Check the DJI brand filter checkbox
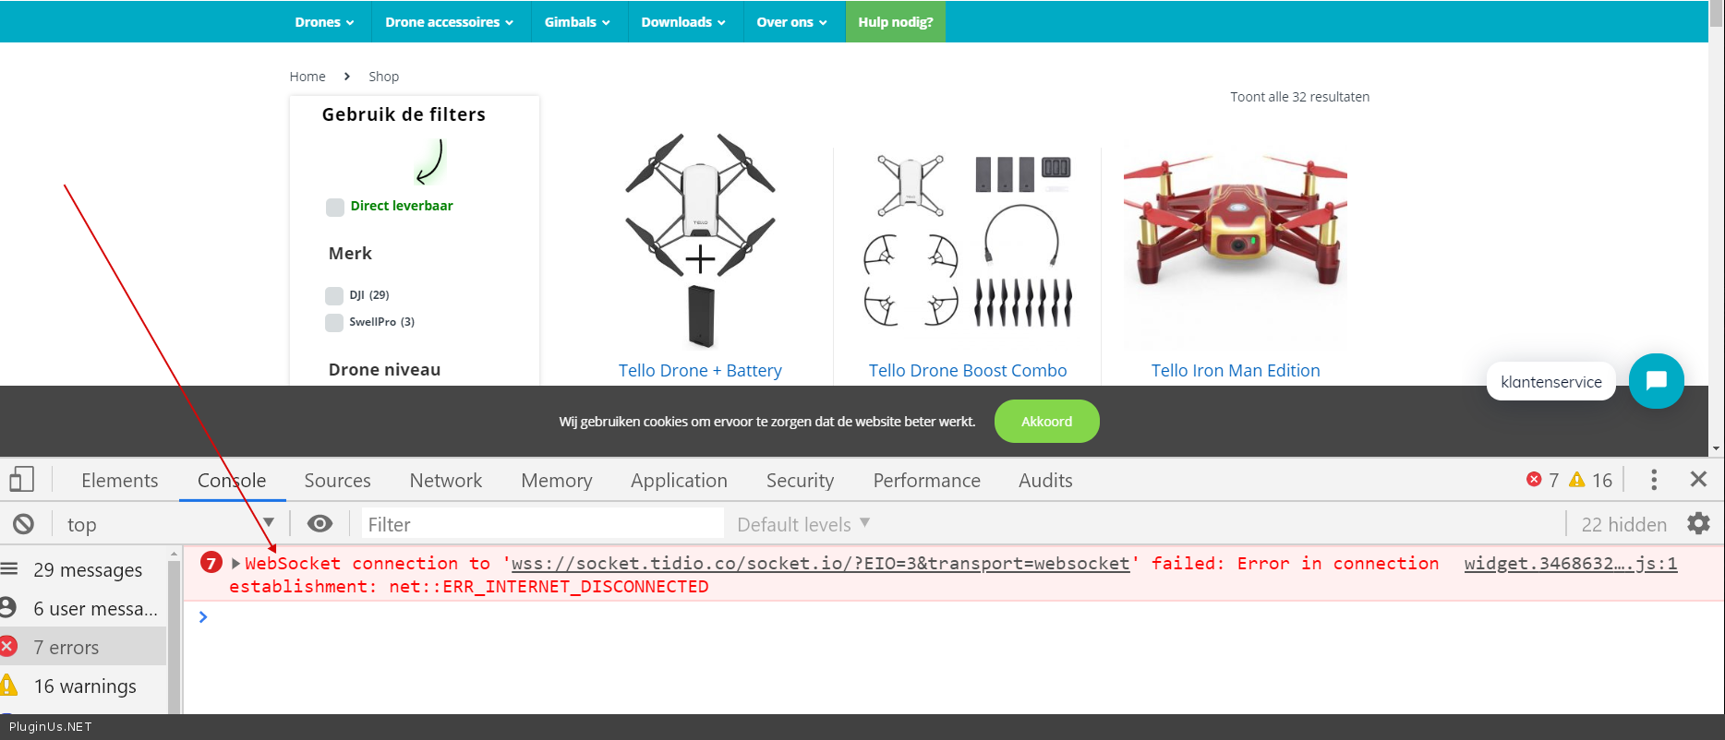This screenshot has width=1725, height=740. [334, 295]
